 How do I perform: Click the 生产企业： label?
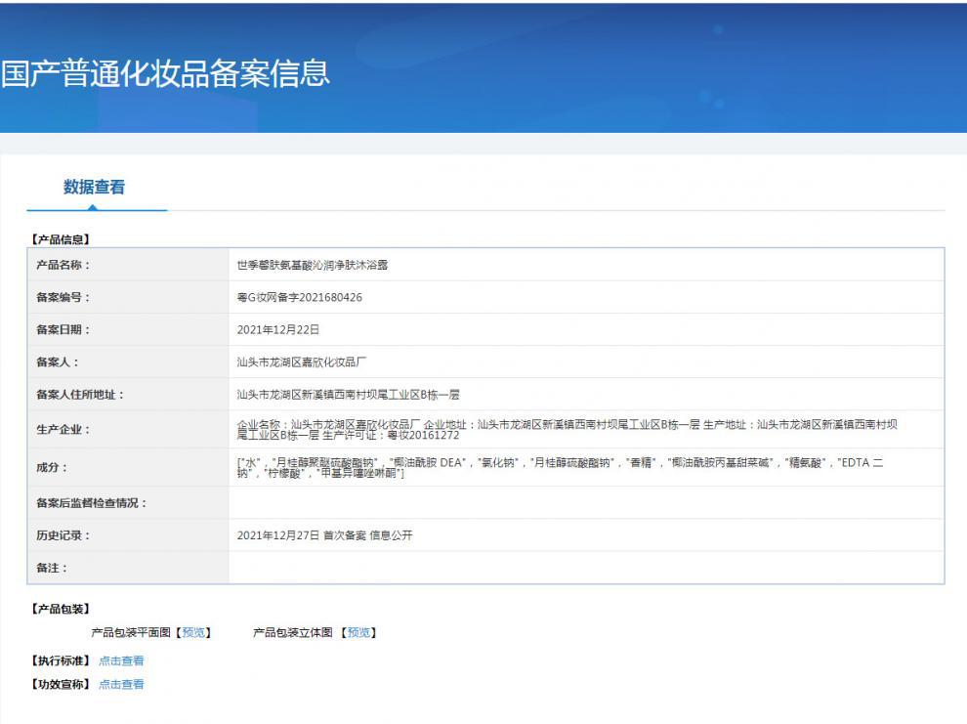63,430
